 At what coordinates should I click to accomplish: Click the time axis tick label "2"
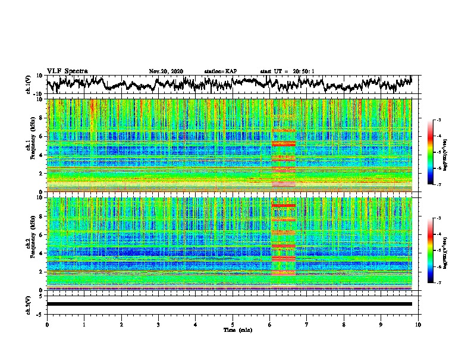click(121, 325)
